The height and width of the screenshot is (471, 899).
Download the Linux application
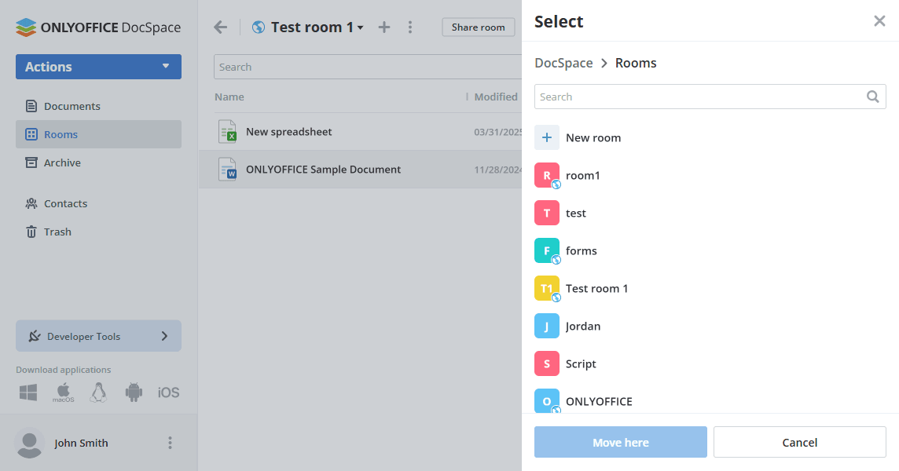click(x=98, y=391)
